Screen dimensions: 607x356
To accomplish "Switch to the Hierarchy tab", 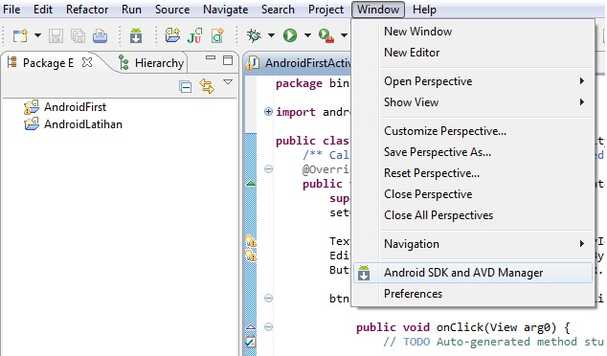I will [x=151, y=63].
